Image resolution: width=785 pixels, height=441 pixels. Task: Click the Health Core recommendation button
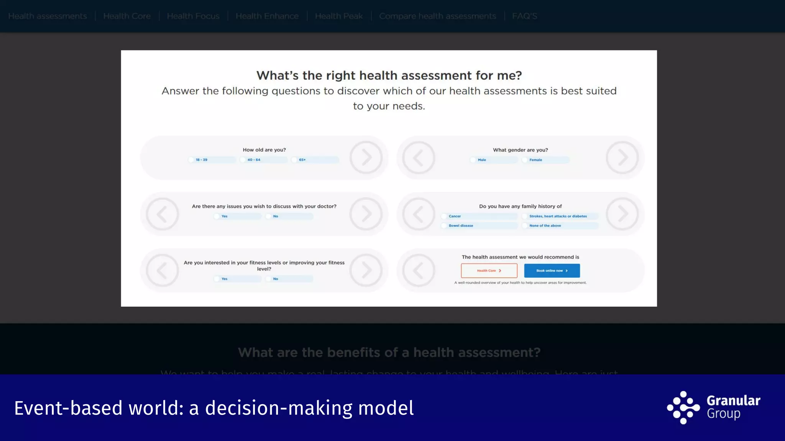coord(489,271)
